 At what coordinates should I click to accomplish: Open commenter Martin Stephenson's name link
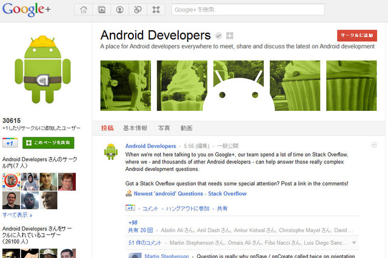[x=167, y=256]
